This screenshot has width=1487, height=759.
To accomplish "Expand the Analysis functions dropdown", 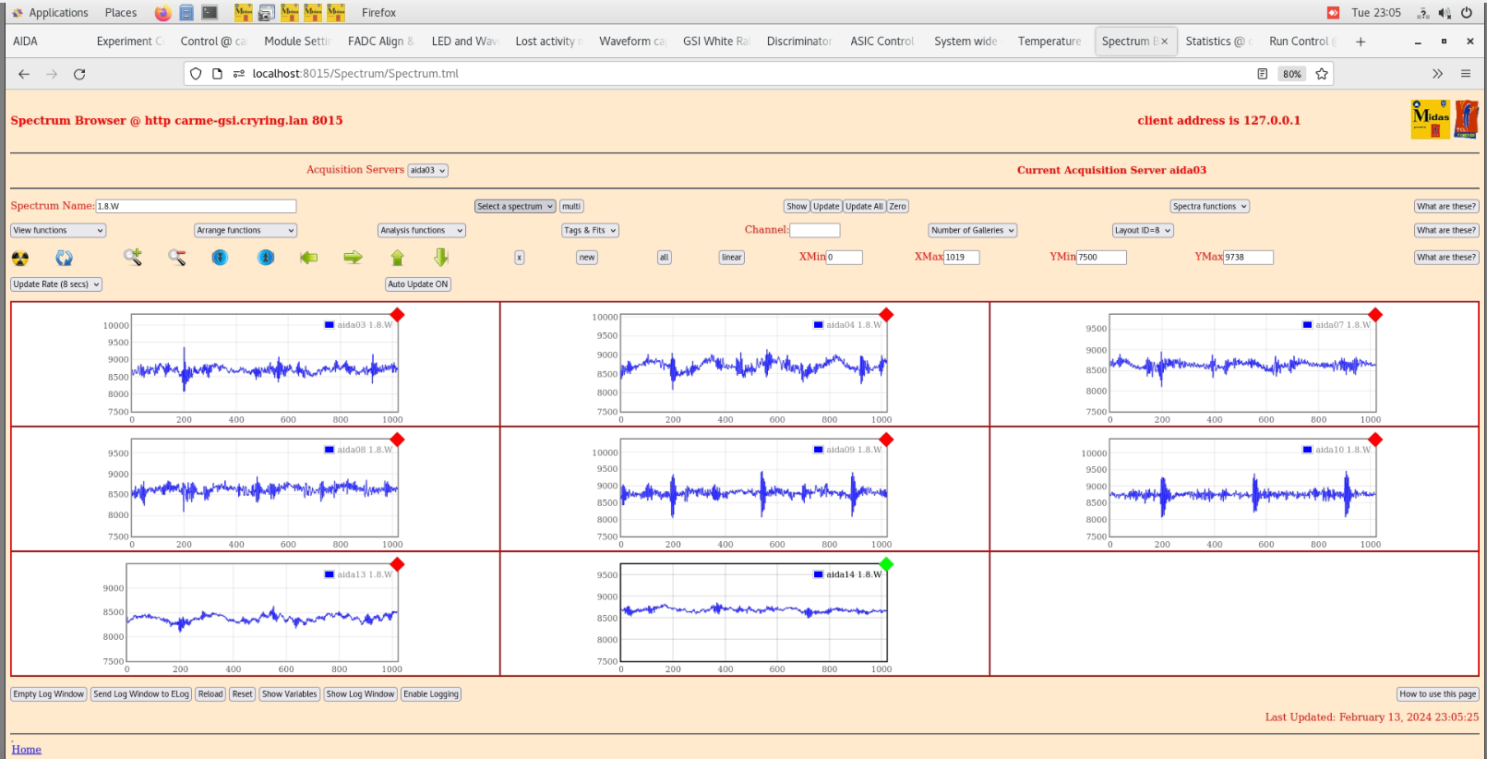I will pos(421,231).
